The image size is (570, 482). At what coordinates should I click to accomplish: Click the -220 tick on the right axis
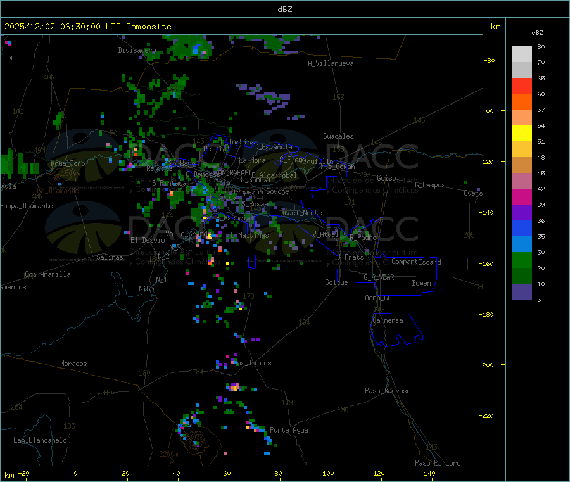coord(486,416)
